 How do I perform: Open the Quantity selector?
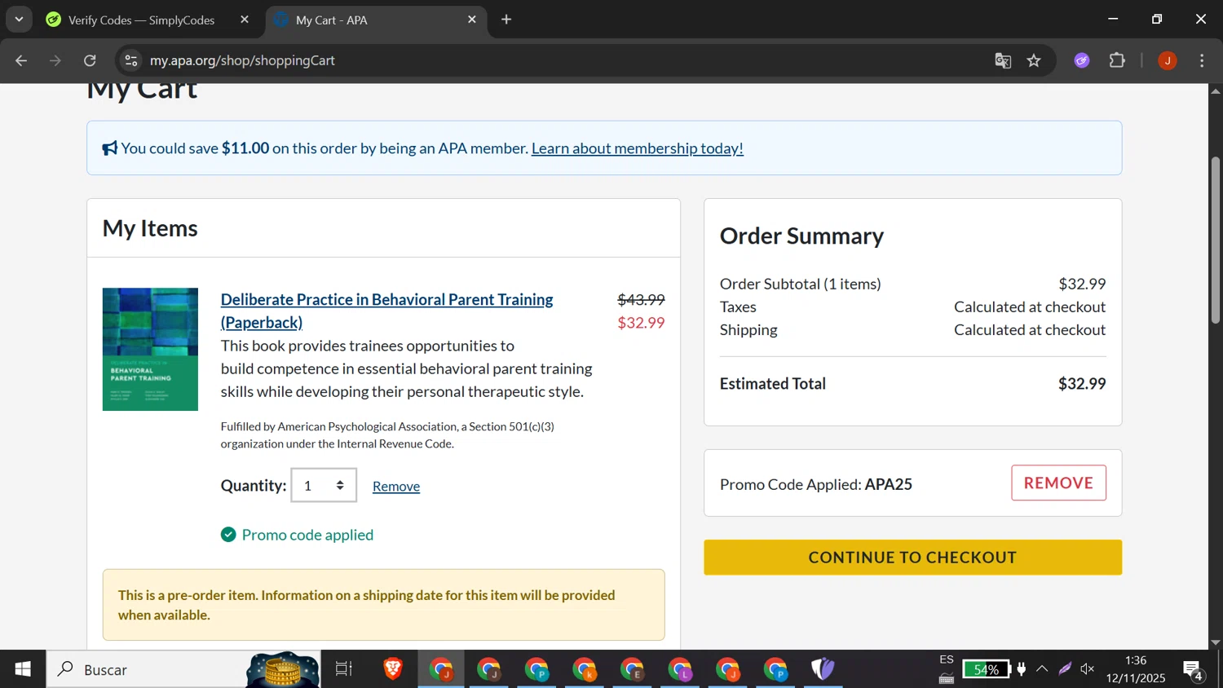[x=324, y=485]
